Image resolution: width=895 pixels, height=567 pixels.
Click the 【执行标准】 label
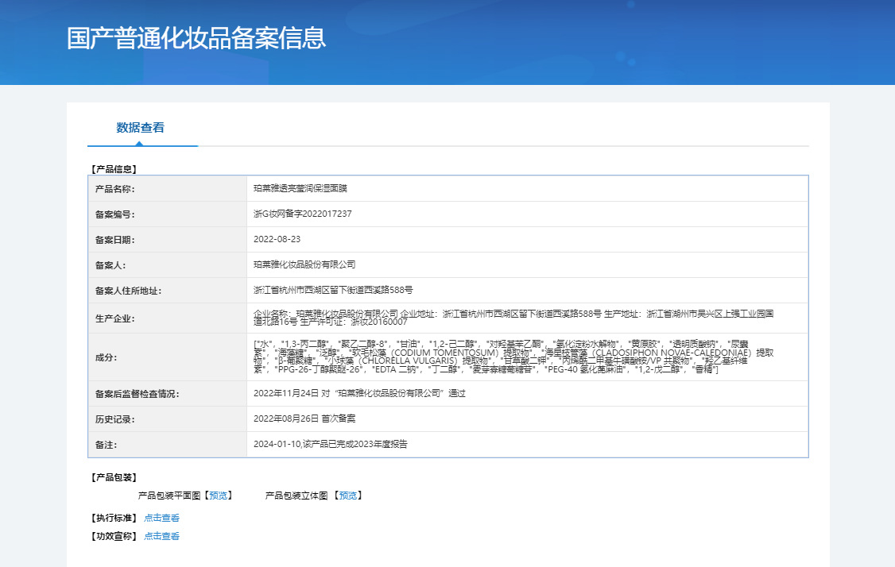[x=114, y=518]
